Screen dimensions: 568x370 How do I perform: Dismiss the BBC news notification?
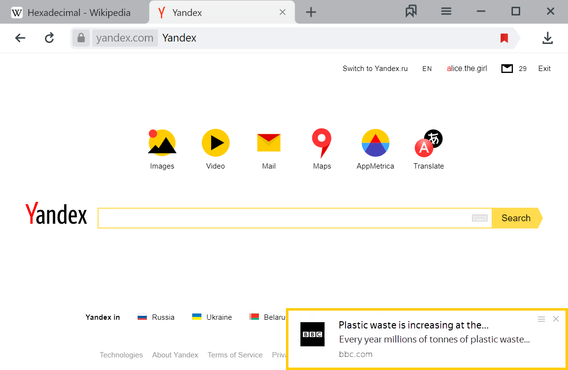[x=555, y=319]
